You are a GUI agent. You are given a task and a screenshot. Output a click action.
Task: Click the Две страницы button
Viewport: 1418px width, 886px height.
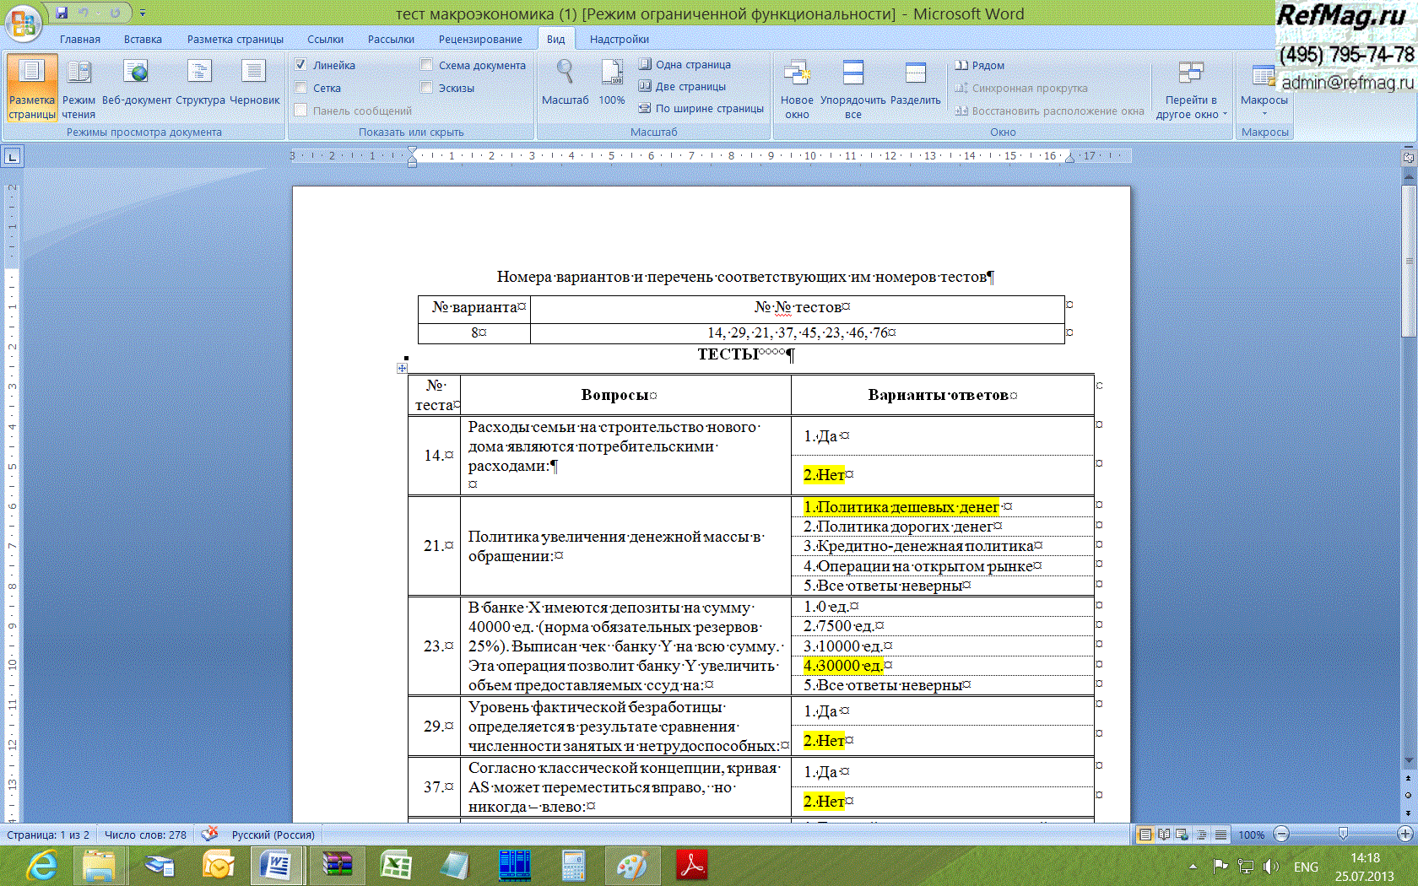click(683, 86)
